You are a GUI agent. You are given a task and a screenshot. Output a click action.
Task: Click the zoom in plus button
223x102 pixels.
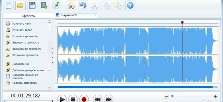click(215, 96)
